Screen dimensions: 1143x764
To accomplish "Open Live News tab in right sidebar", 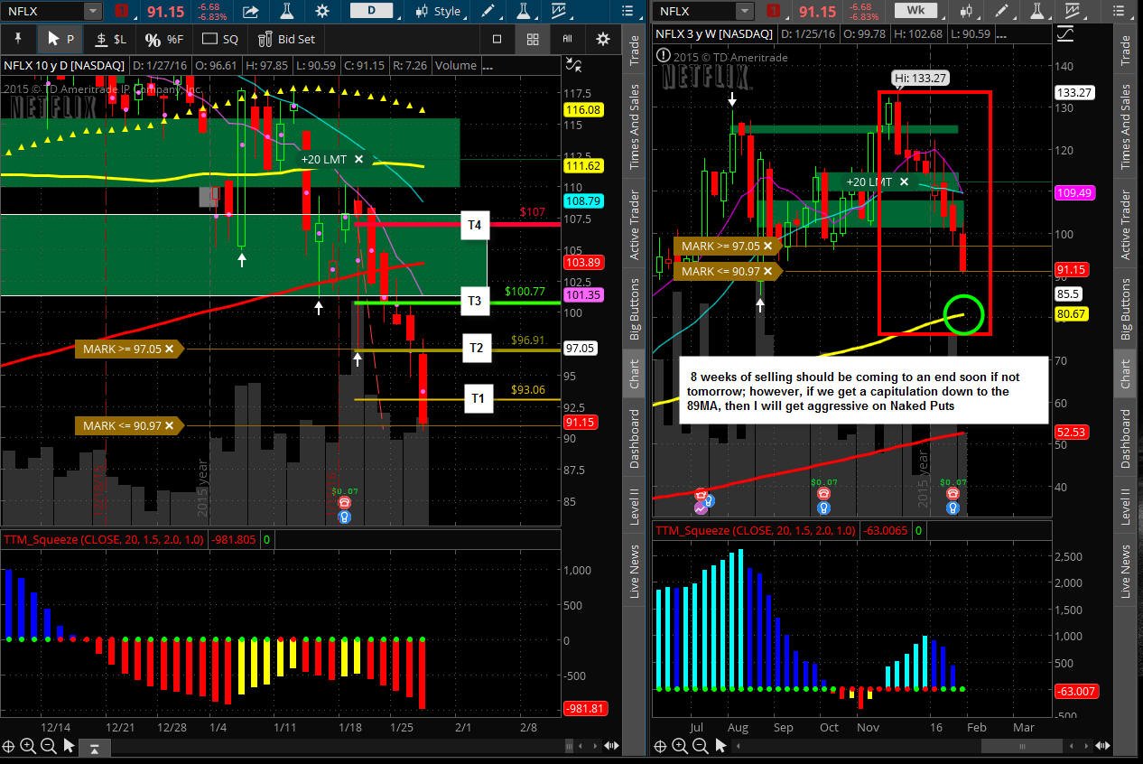I will (1126, 571).
